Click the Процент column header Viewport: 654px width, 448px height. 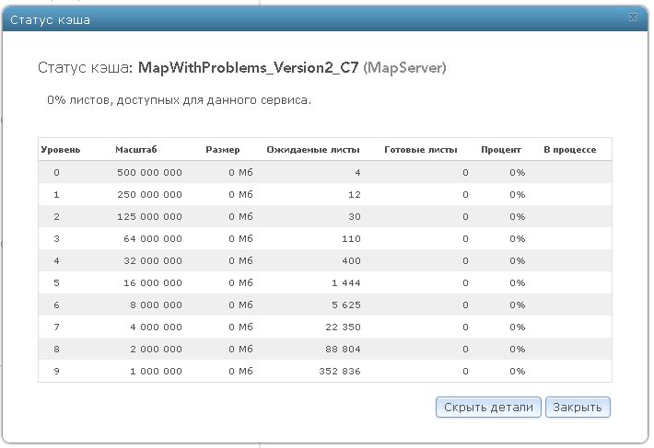pos(501,149)
